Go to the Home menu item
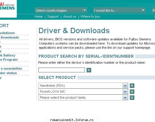 (39, 16)
